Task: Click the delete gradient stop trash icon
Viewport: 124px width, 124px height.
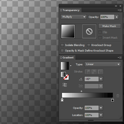Action: click(118, 96)
